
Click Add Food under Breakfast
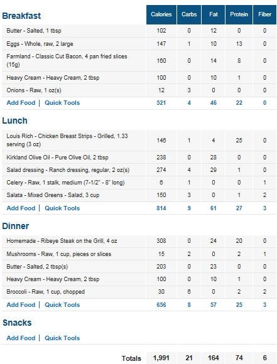tap(21, 103)
